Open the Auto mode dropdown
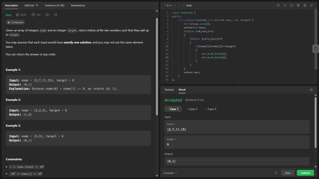319x179 pixels. point(189,6)
